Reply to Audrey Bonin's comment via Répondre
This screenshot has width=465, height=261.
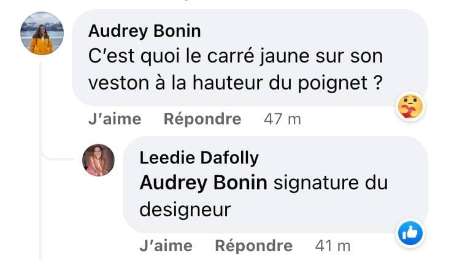(x=202, y=119)
